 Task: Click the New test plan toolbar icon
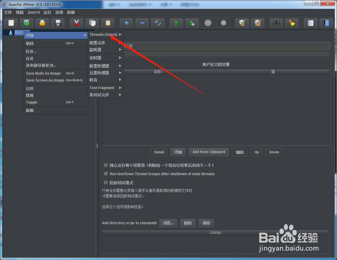[11, 23]
